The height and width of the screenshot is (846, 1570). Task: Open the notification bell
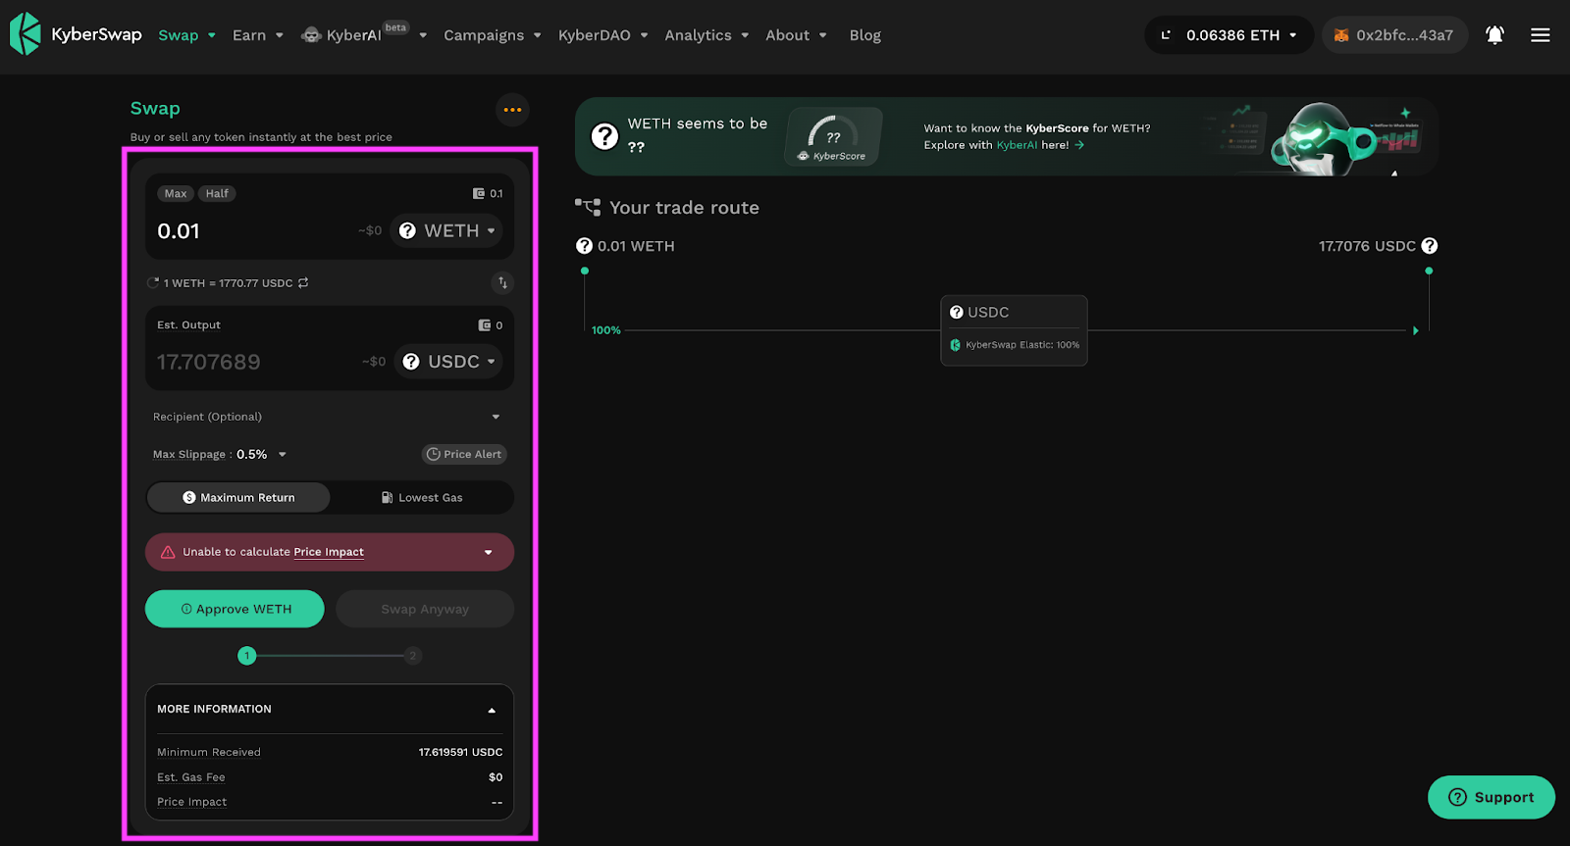[x=1494, y=35]
